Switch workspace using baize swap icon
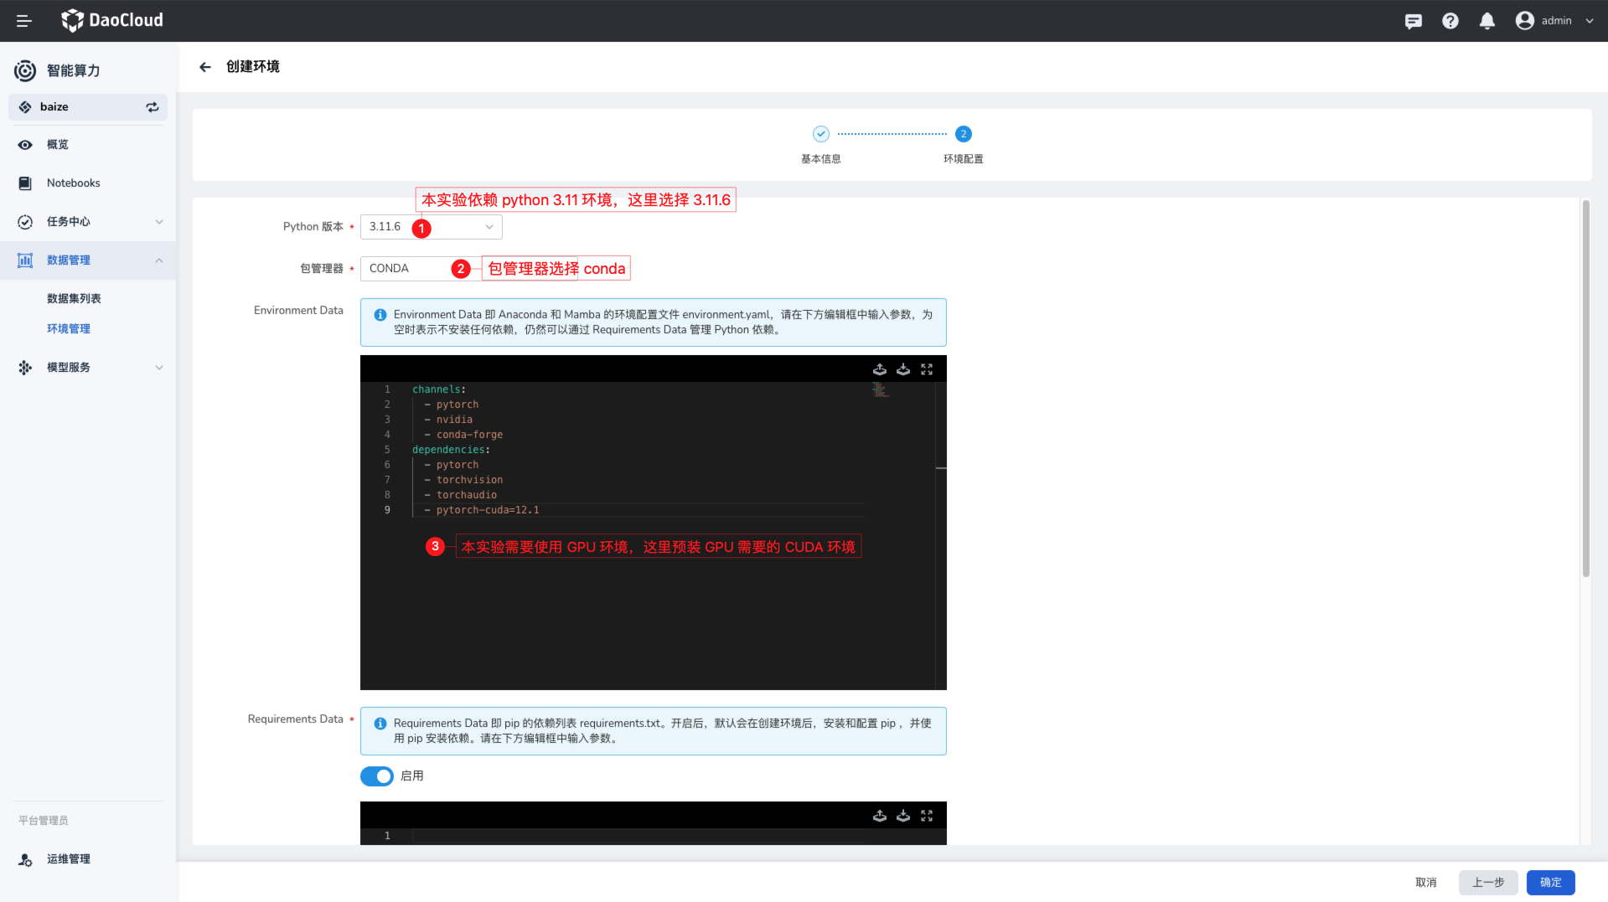1608x902 pixels. 153,107
